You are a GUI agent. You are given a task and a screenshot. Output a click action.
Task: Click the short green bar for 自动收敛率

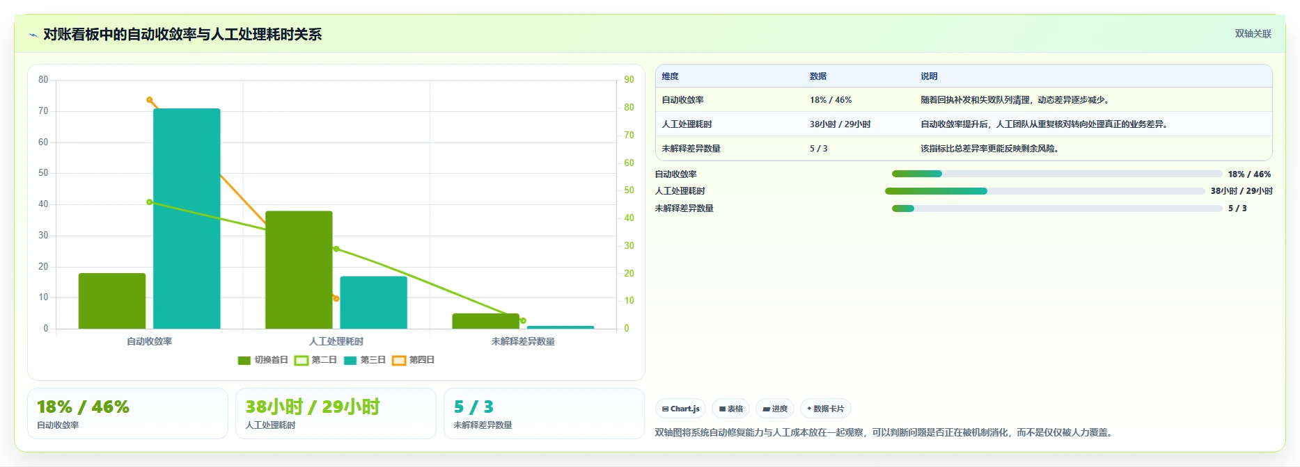pos(112,301)
